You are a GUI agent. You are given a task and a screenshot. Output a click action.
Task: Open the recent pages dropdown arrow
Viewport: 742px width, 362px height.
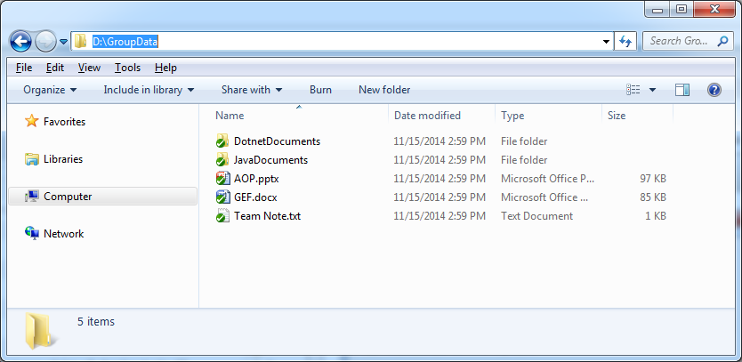coord(63,42)
